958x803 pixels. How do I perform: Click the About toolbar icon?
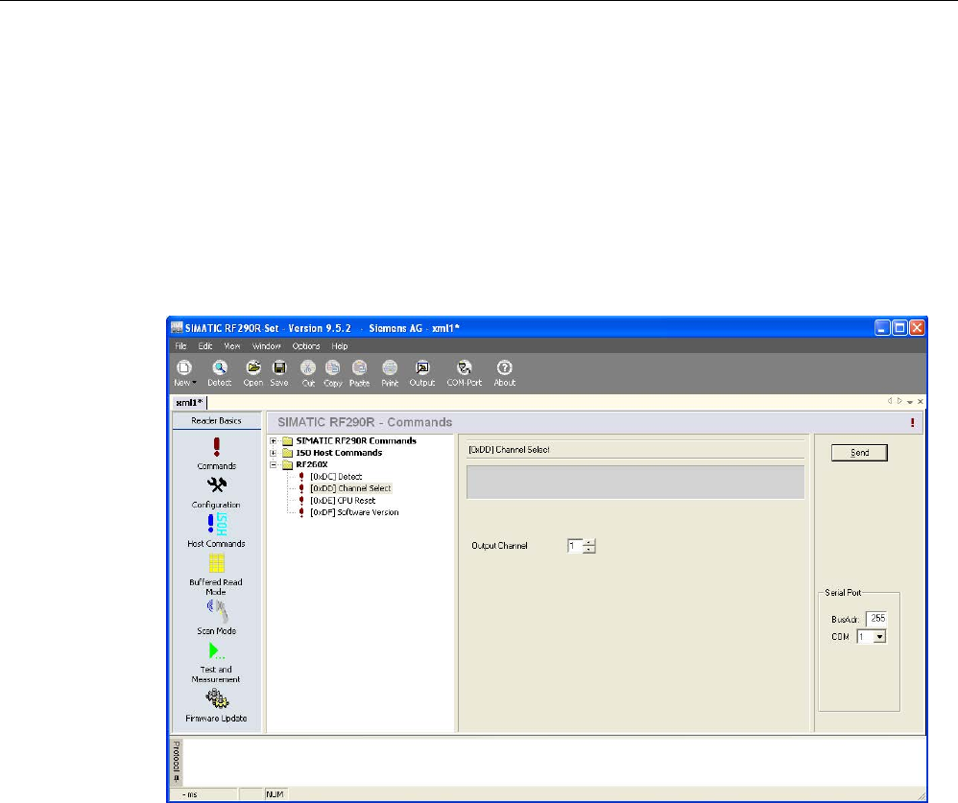coord(505,367)
